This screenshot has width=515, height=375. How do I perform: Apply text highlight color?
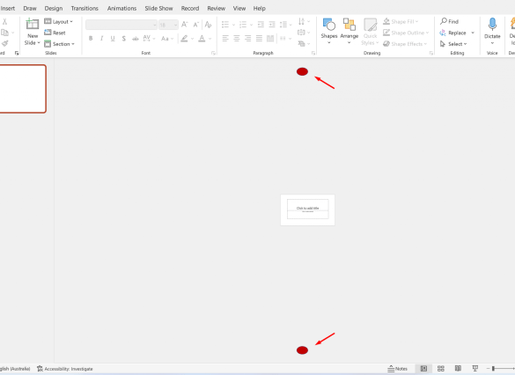click(184, 39)
